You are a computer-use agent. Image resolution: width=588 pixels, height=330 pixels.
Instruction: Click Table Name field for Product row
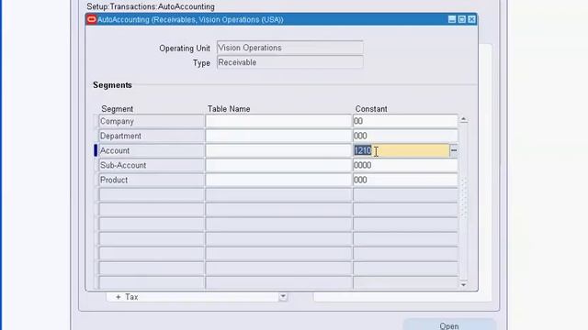pyautogui.click(x=278, y=180)
